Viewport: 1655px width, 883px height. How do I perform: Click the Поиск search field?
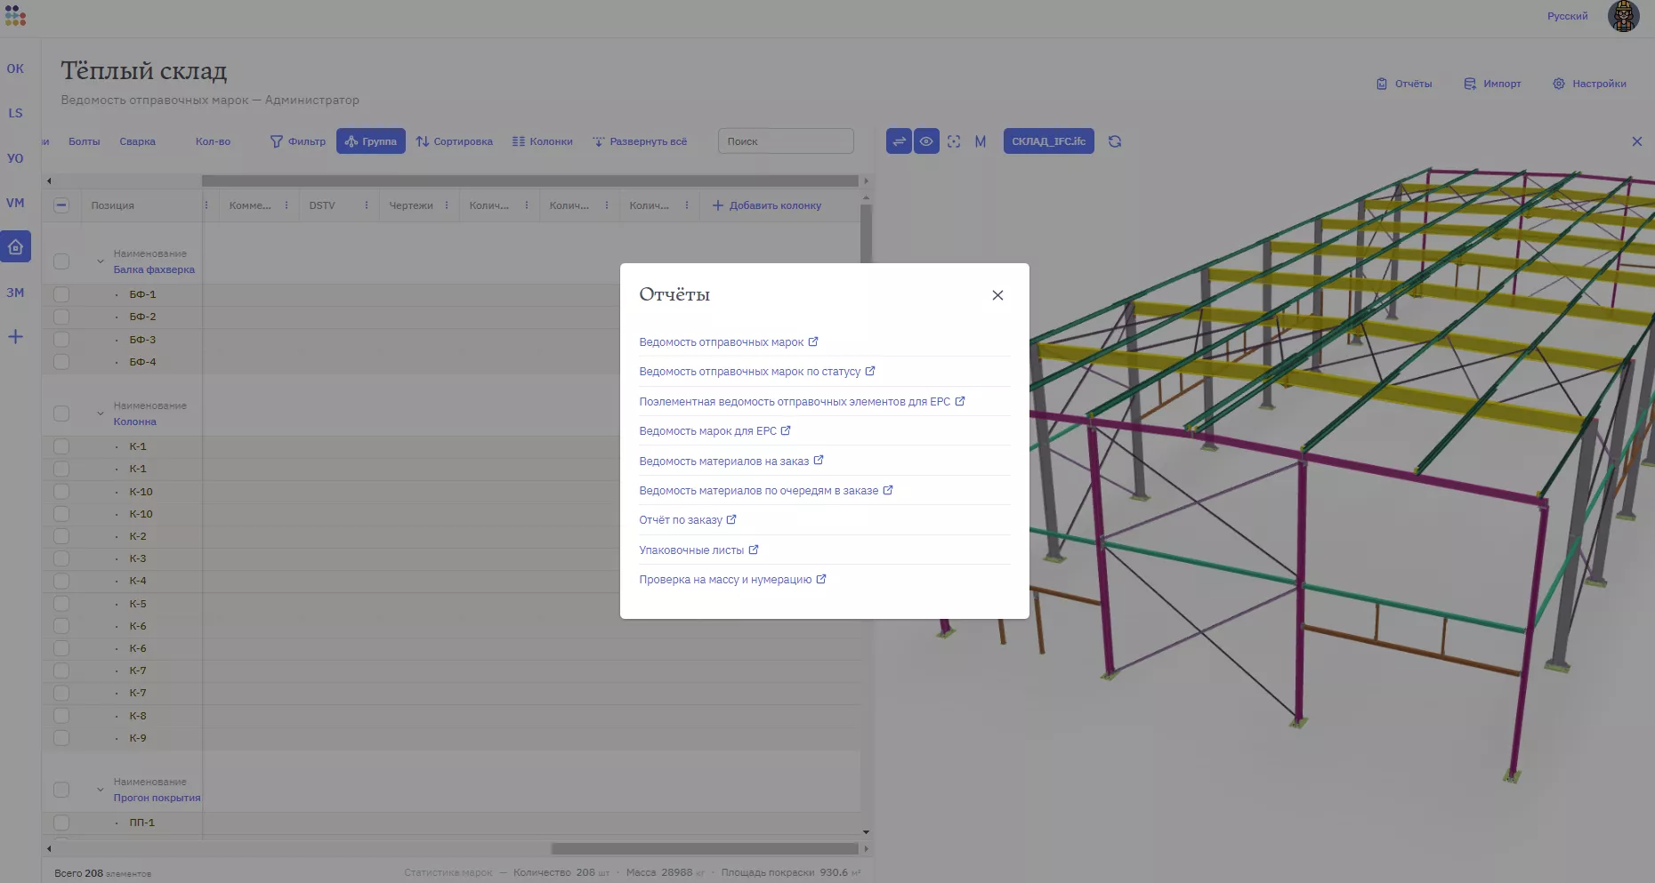click(x=785, y=141)
